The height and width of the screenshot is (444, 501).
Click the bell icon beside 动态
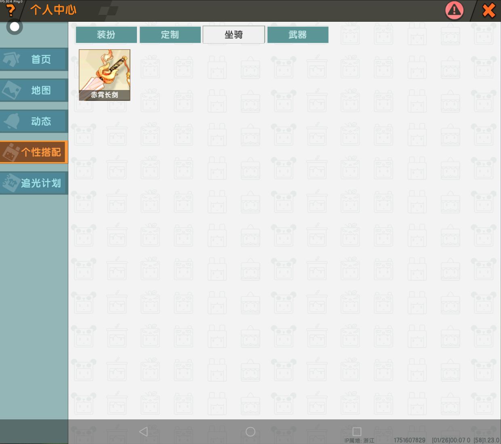coord(11,121)
